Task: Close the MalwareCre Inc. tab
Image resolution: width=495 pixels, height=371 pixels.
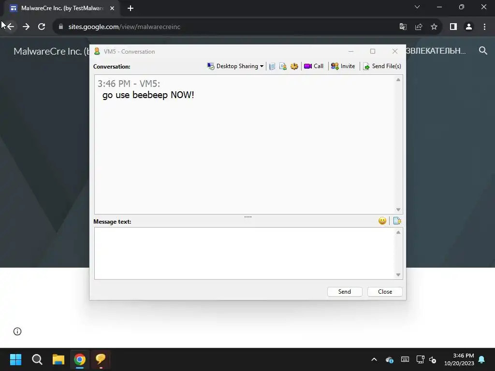Action: [x=112, y=9]
